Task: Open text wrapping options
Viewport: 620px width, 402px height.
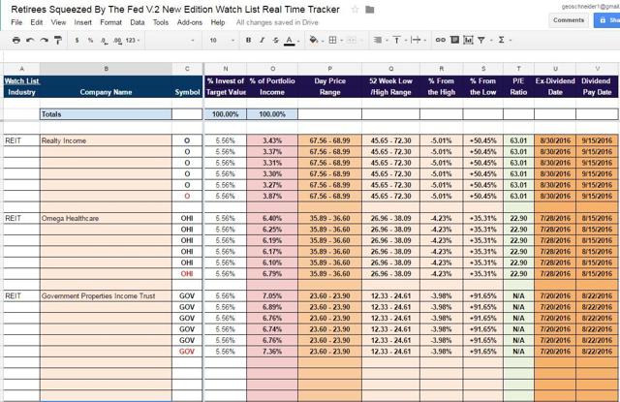Action: click(x=418, y=40)
